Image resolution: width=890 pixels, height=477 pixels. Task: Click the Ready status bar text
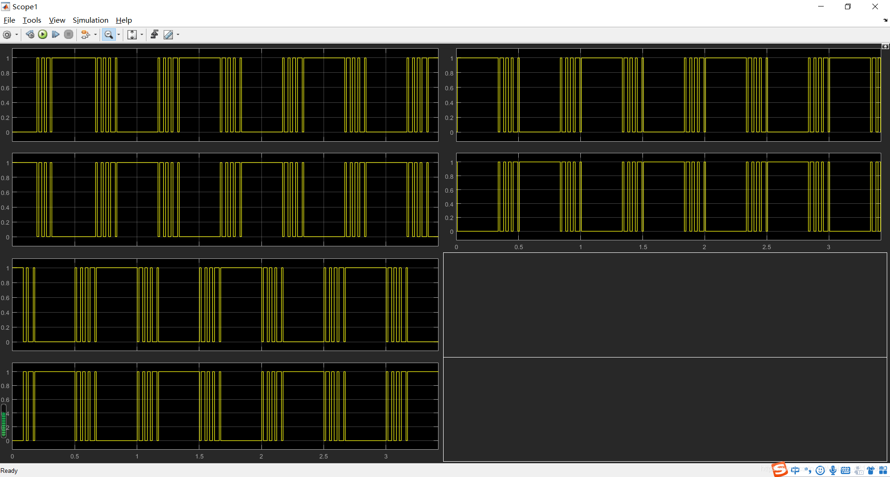point(9,471)
